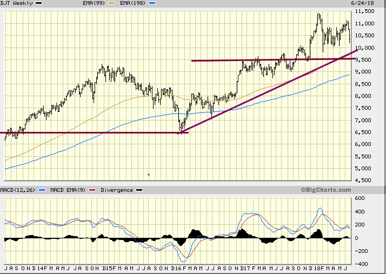The height and width of the screenshot is (274, 386).
Task: Click the EMA(198) blue legend swatch
Action: [x=152, y=3]
